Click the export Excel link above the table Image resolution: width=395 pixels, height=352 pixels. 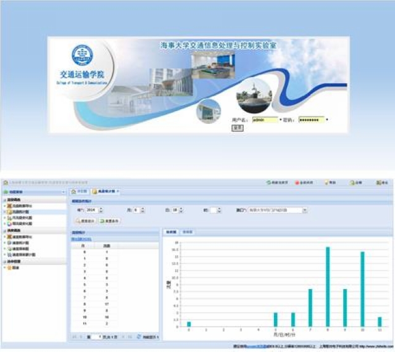(80, 238)
